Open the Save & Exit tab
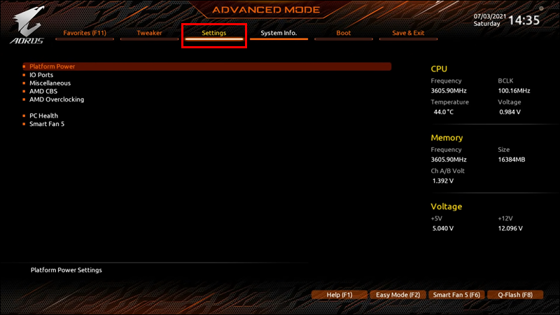 (408, 33)
